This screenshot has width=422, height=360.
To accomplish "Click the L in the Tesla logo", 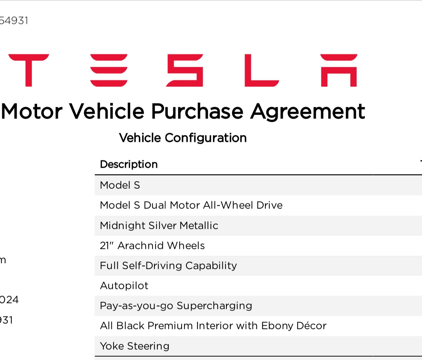I will point(261,70).
